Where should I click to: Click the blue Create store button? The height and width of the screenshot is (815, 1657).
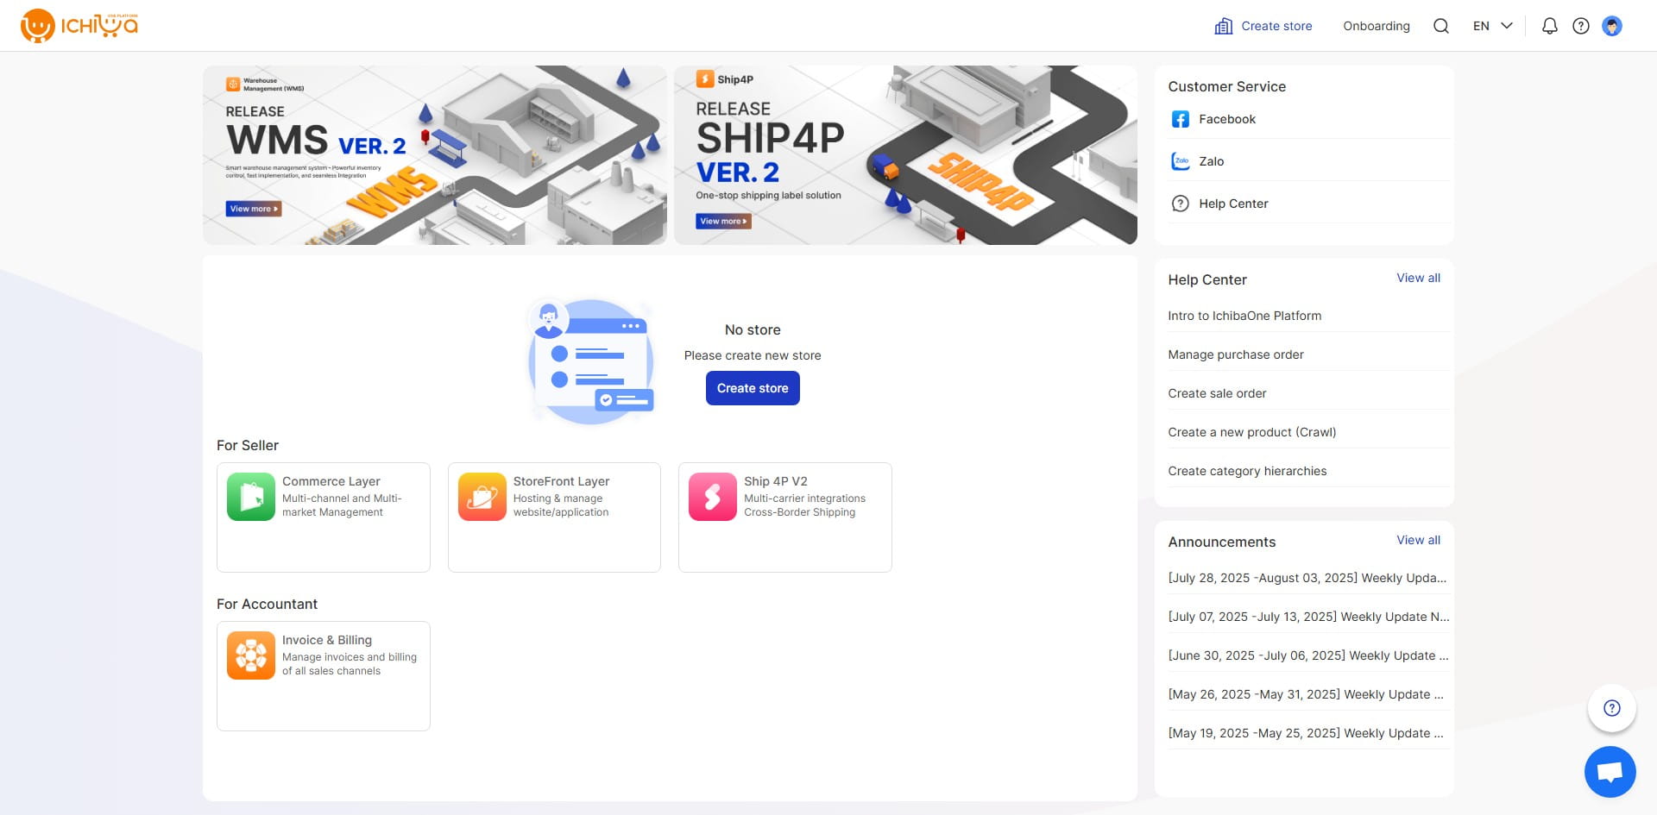point(753,388)
